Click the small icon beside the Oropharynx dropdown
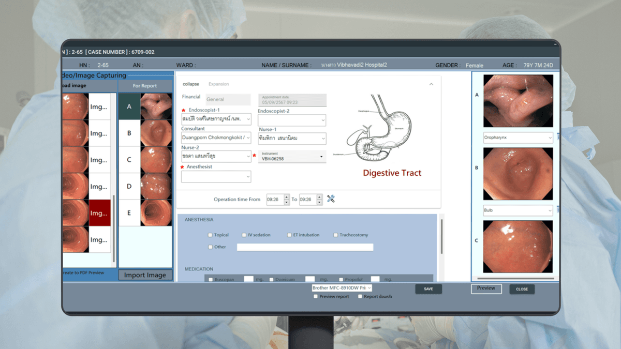The image size is (621, 349). point(558,138)
